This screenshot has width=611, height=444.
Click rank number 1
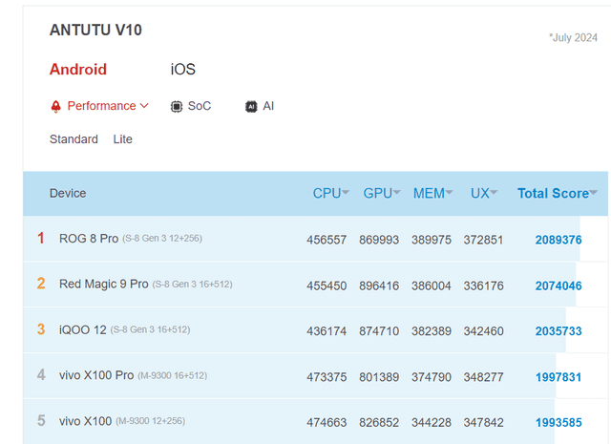coord(41,238)
